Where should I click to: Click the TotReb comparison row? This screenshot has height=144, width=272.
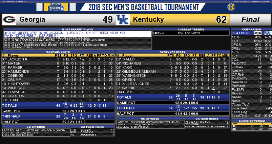252,67
